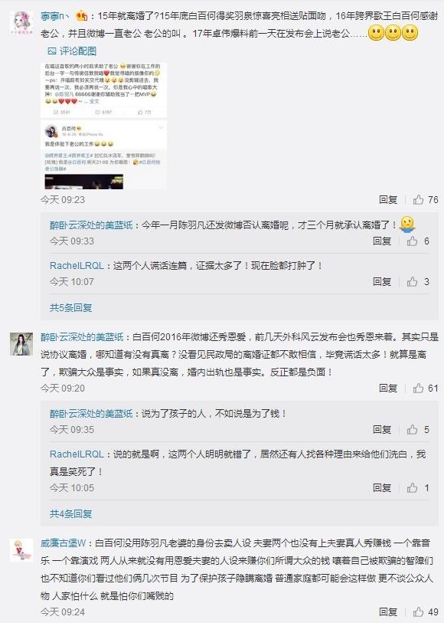
Task: Like RachelLRQL's 10:05 reply
Action: tap(418, 487)
